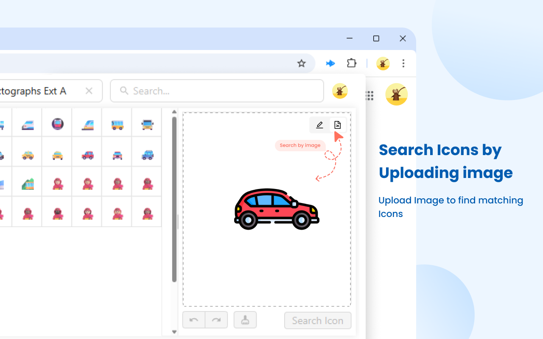This screenshot has width=543, height=339.
Task: Select the front-facing bus icon
Action: coord(147,125)
